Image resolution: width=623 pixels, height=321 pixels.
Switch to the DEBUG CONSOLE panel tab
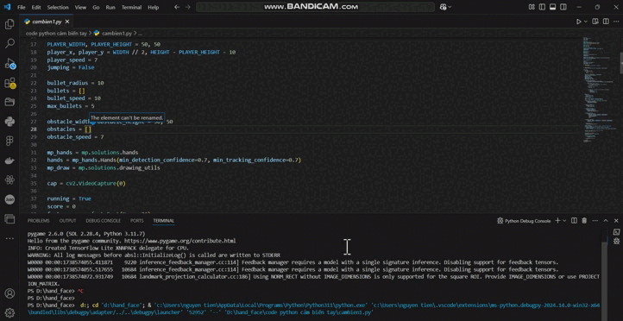point(103,221)
